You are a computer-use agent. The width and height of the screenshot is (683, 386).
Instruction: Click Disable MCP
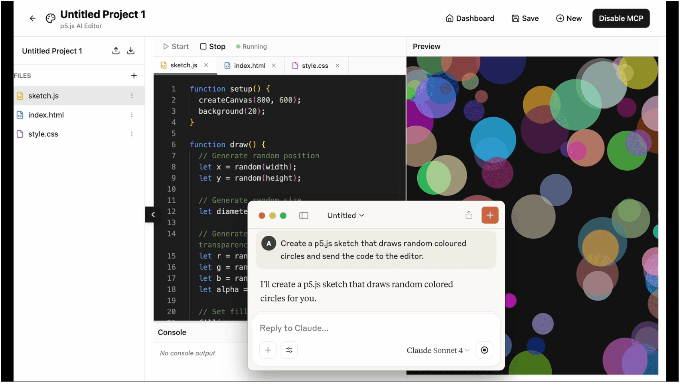(621, 18)
